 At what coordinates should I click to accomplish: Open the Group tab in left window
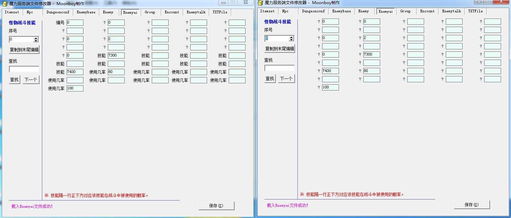pos(150,12)
